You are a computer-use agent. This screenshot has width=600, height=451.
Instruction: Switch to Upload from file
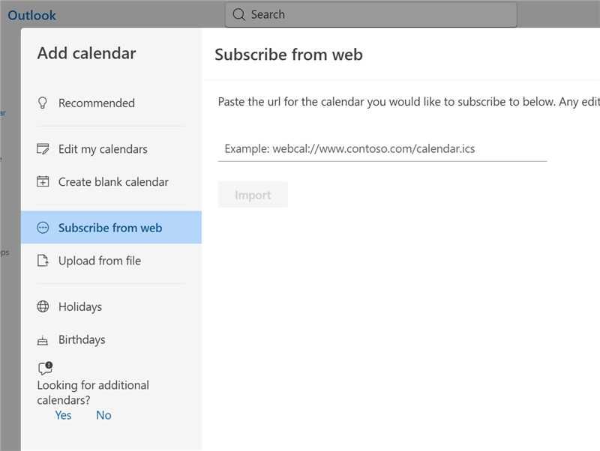pos(99,261)
